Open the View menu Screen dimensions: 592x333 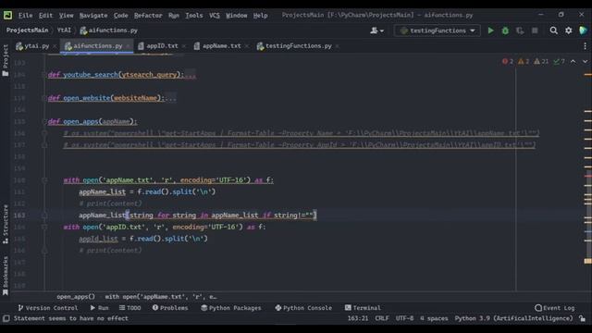click(66, 15)
